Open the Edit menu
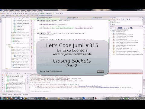The height and width of the screenshot is (109, 145). pyautogui.click(x=4, y=12)
